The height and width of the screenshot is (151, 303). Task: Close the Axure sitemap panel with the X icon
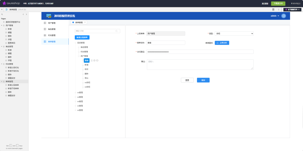click(2, 9)
